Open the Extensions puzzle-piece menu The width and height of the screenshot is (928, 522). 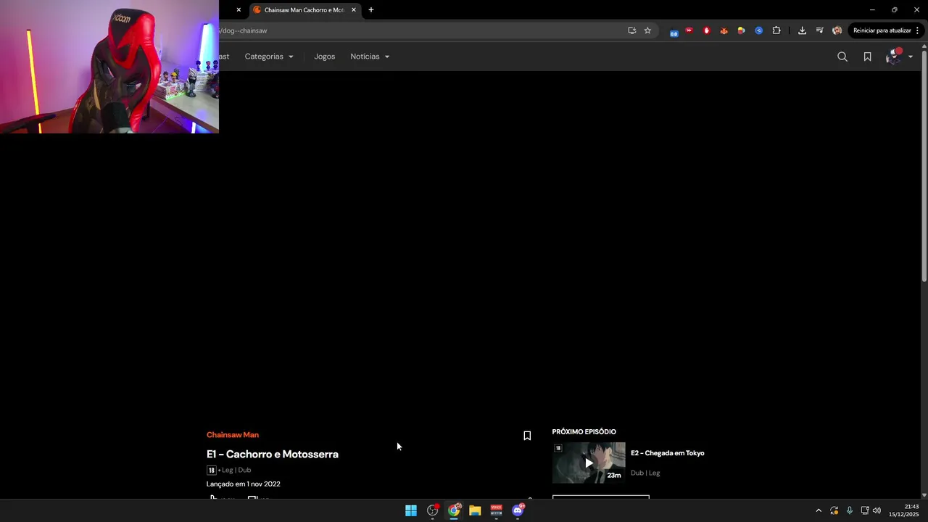(x=776, y=30)
